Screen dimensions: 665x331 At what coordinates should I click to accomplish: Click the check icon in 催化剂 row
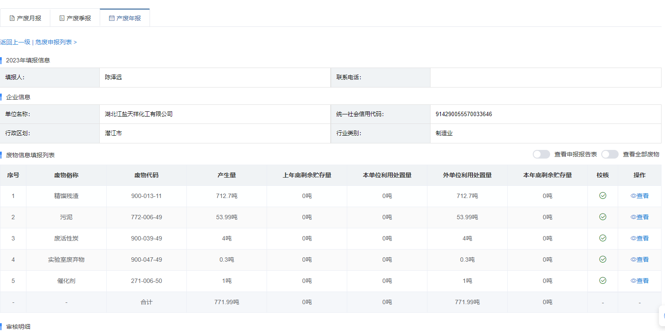tap(603, 280)
